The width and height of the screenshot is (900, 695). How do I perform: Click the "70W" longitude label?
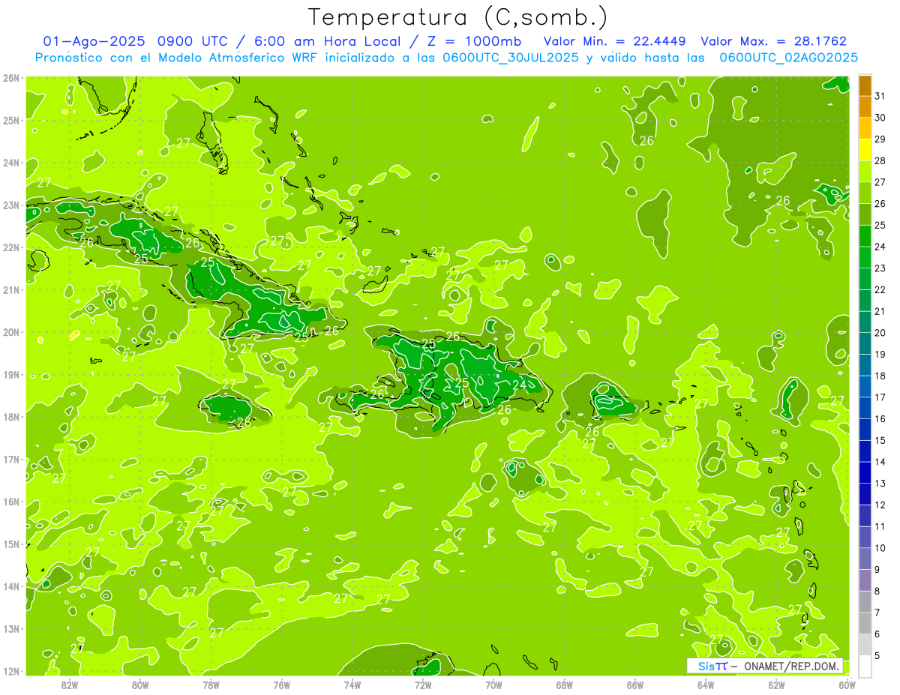click(493, 685)
